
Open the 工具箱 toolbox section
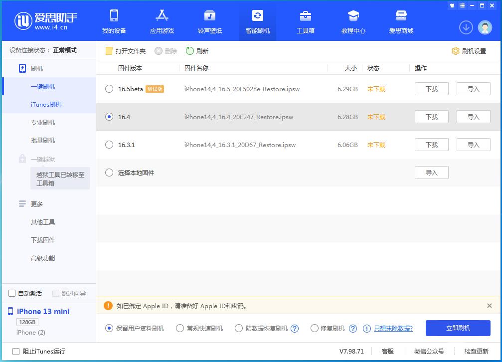305,21
